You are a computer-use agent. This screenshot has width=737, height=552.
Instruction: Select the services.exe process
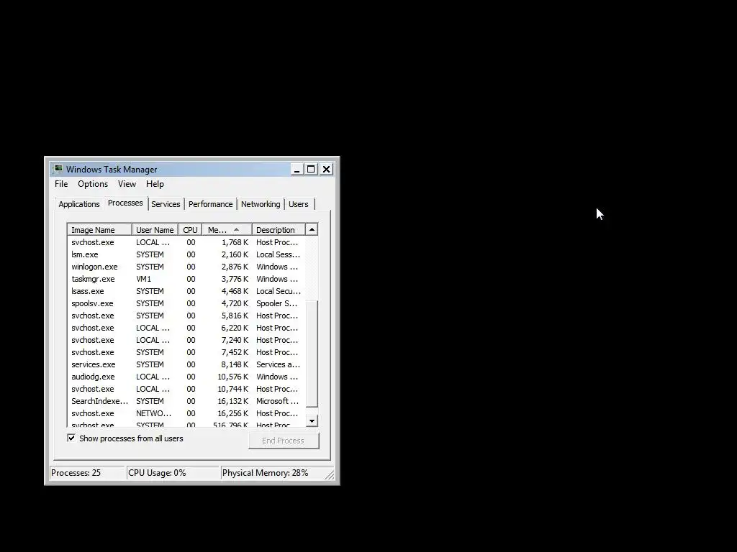pyautogui.click(x=186, y=364)
